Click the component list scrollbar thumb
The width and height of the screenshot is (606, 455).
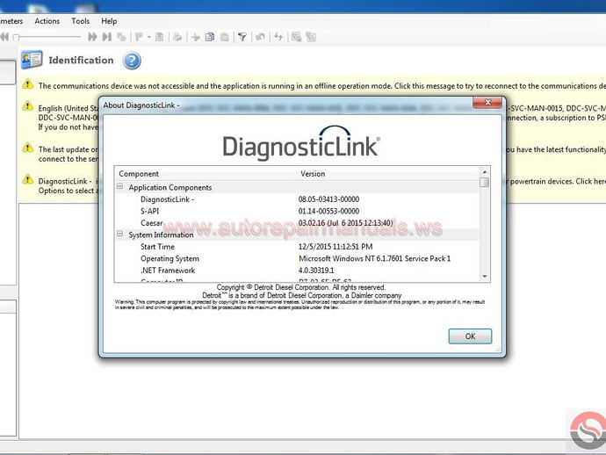tap(484, 182)
